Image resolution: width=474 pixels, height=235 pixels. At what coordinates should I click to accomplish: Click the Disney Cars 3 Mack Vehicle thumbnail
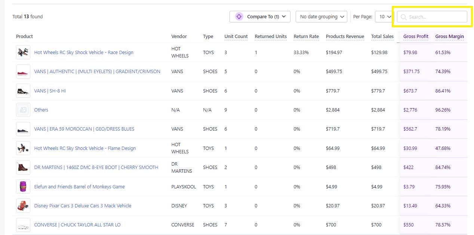[x=23, y=206]
